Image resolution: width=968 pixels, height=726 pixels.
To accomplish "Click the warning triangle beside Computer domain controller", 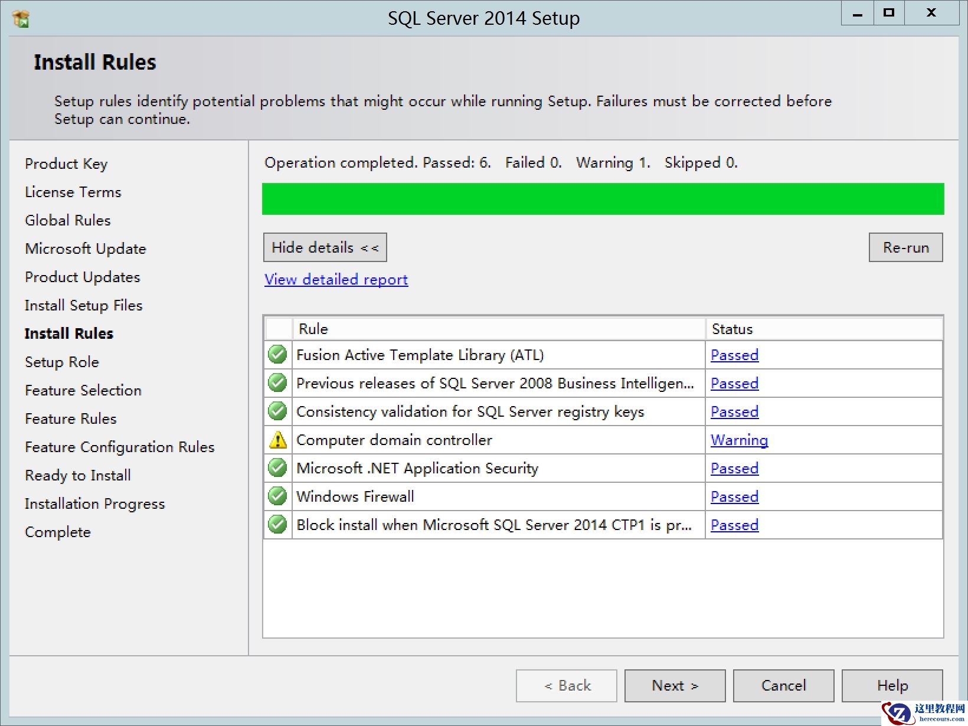I will coord(277,439).
